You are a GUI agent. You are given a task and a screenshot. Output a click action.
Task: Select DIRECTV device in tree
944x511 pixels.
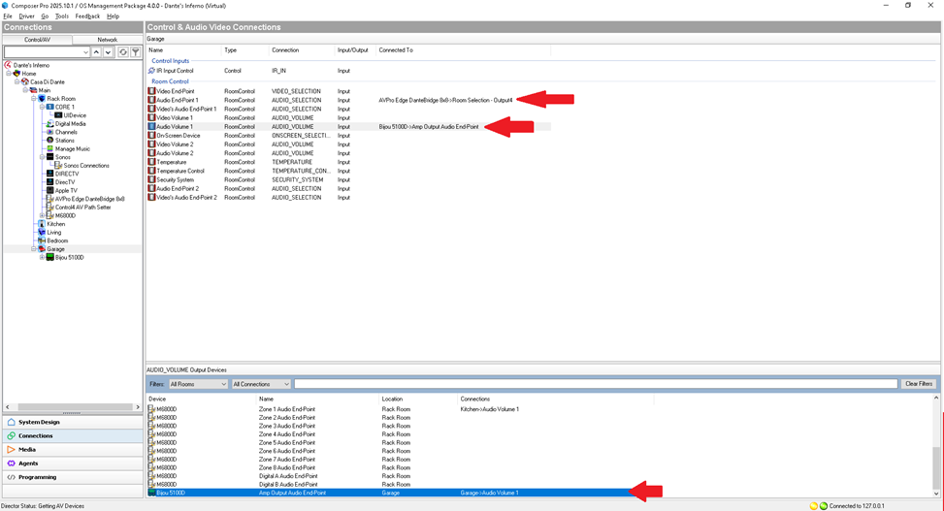66,174
